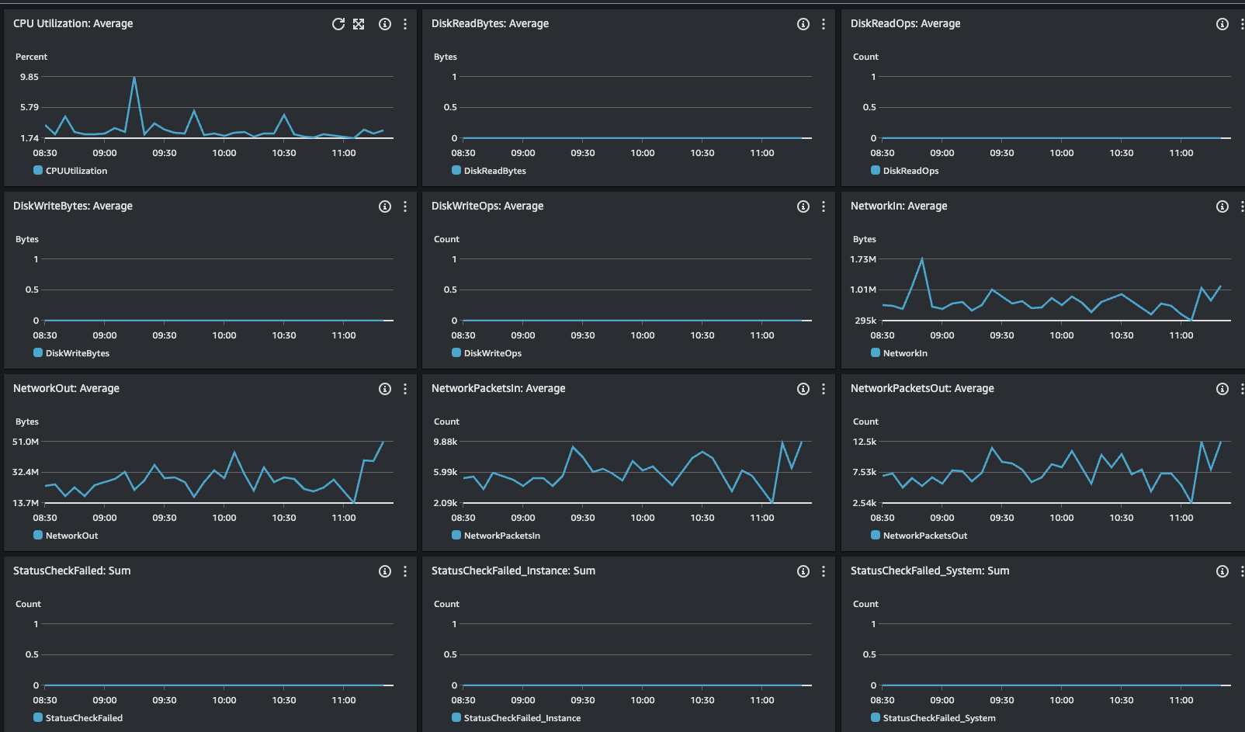
Task: Select the StatusCheckFailed_Instance legend label
Action: point(522,718)
